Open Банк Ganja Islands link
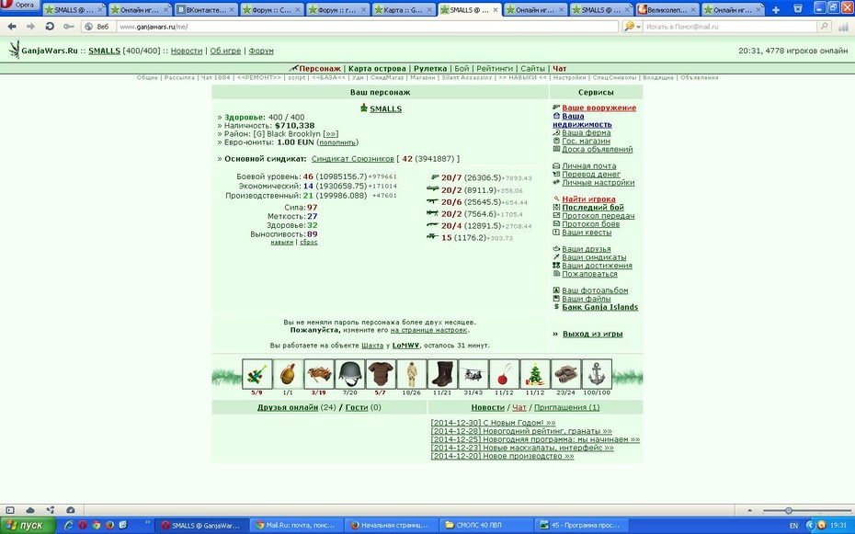 coord(599,307)
